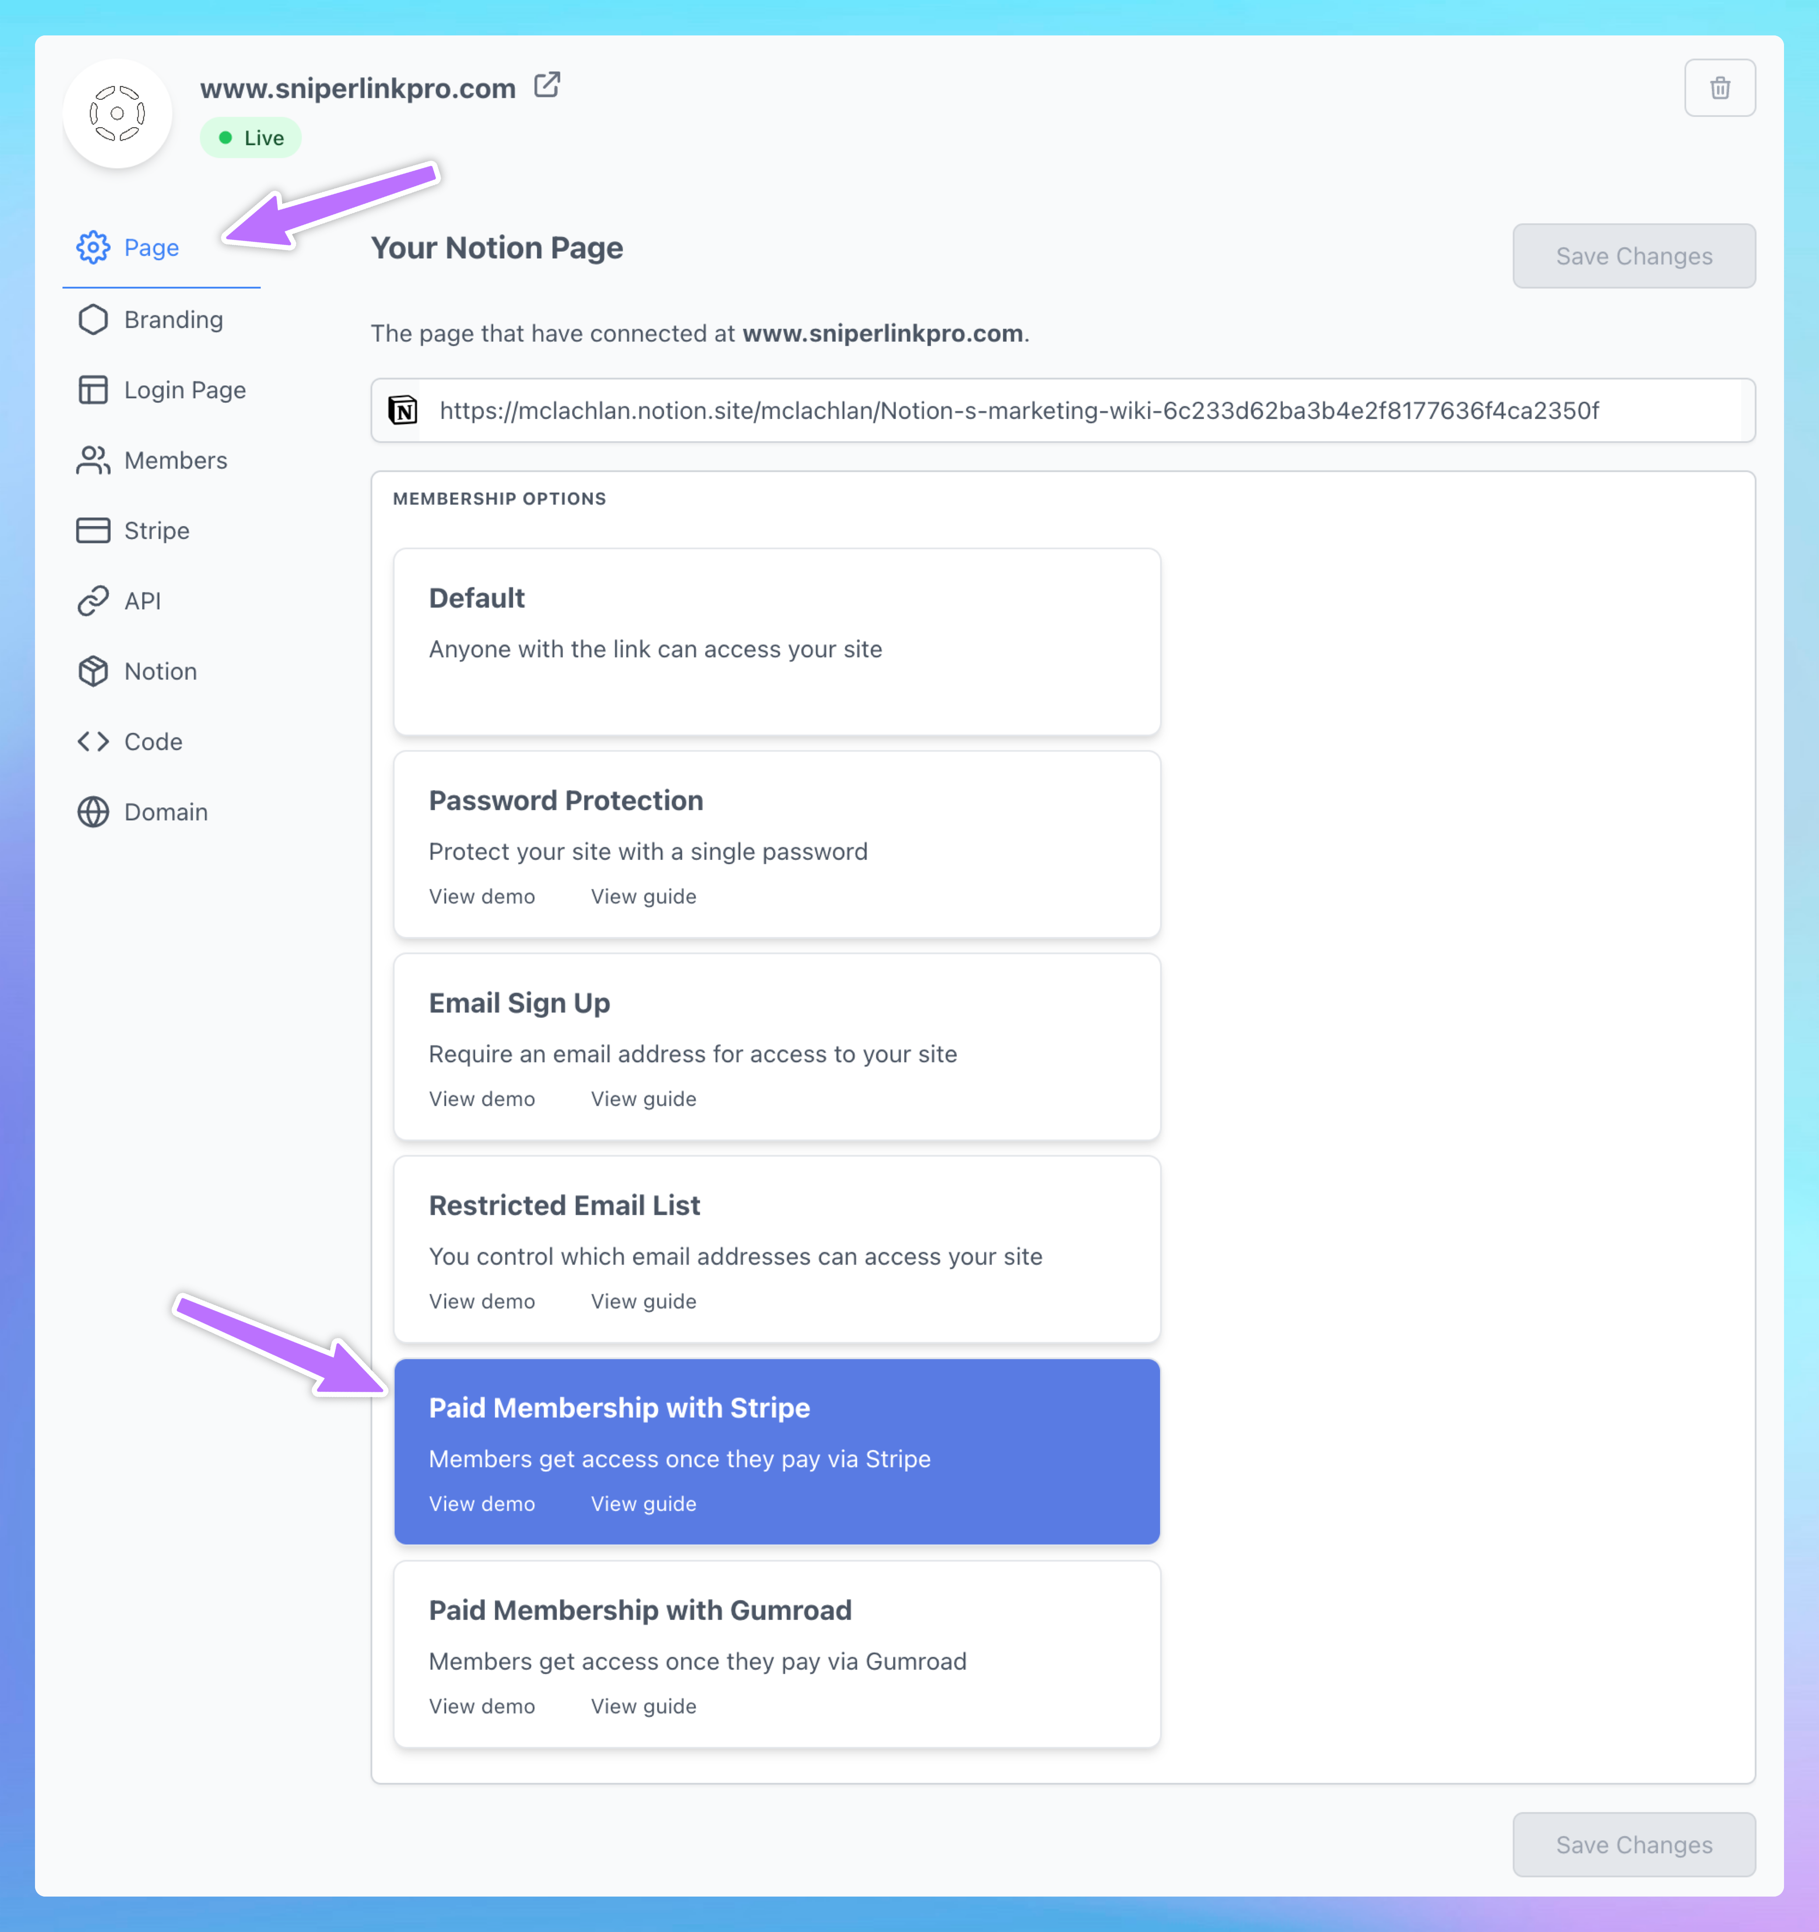Go to the Notion sidebar tab

[161, 672]
